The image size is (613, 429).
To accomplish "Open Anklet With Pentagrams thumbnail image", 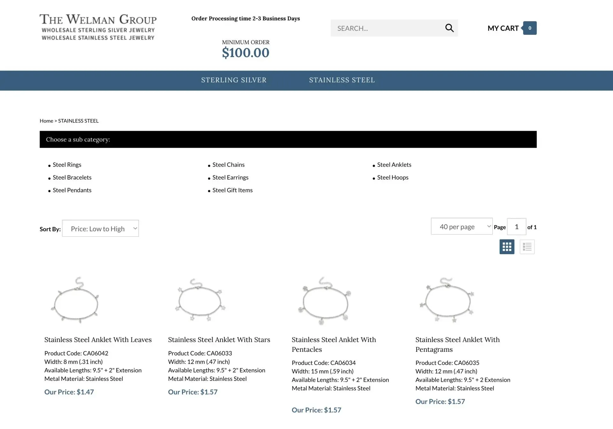I will 447,300.
